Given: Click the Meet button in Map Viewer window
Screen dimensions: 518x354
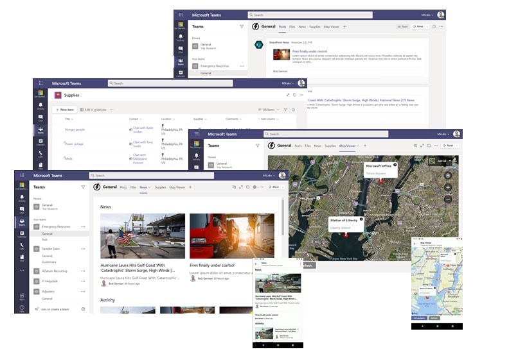Looking at the screenshot, I should pyautogui.click(x=449, y=146).
